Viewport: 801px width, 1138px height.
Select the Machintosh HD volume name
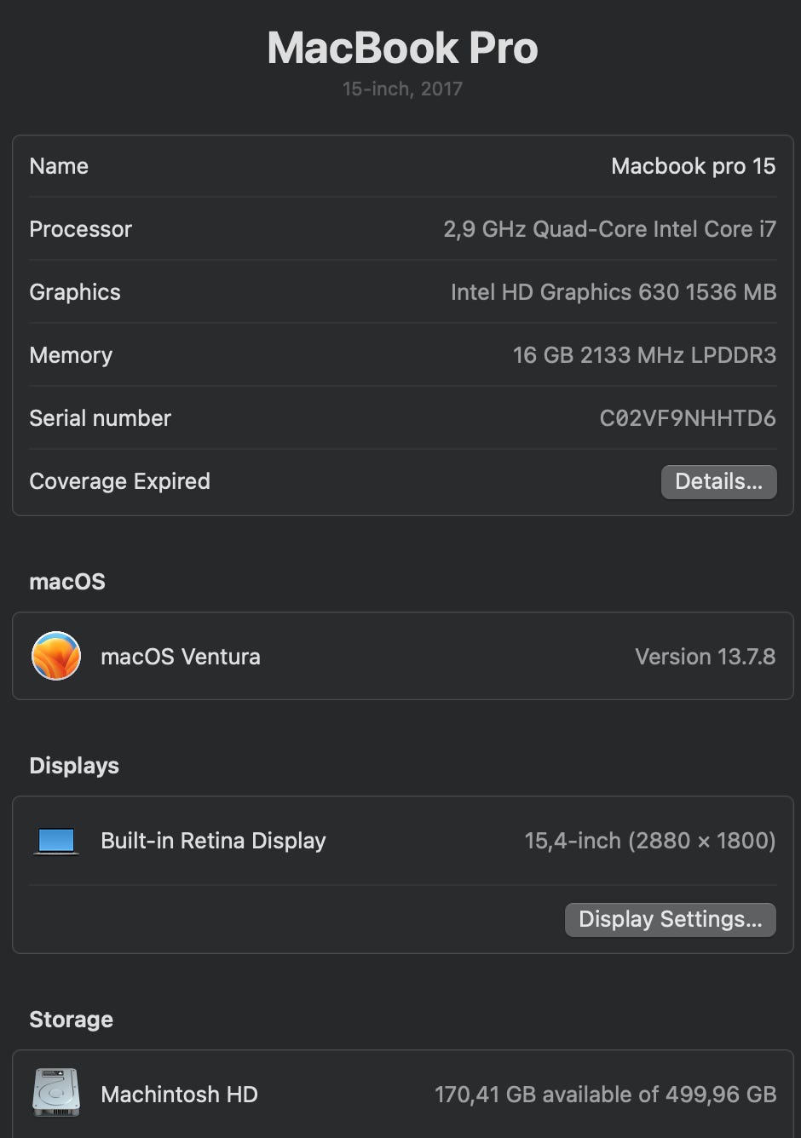(x=179, y=1095)
